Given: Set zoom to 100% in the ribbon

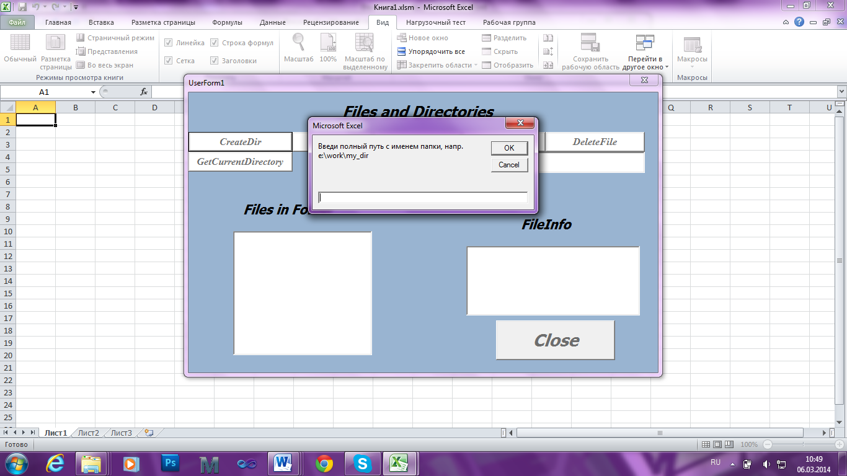Looking at the screenshot, I should tap(328, 48).
